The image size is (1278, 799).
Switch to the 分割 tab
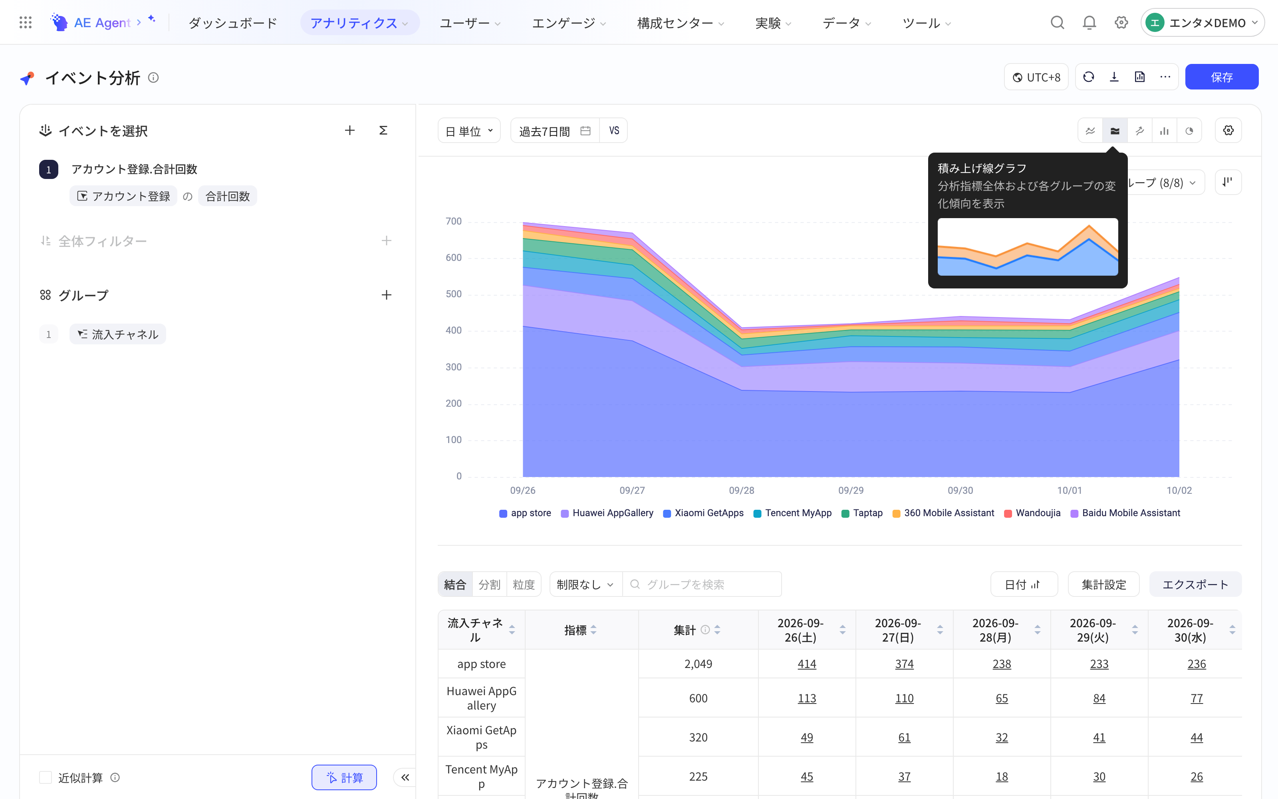click(489, 584)
